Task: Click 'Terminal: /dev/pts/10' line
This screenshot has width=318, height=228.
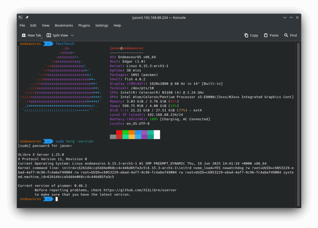Action: point(132,88)
